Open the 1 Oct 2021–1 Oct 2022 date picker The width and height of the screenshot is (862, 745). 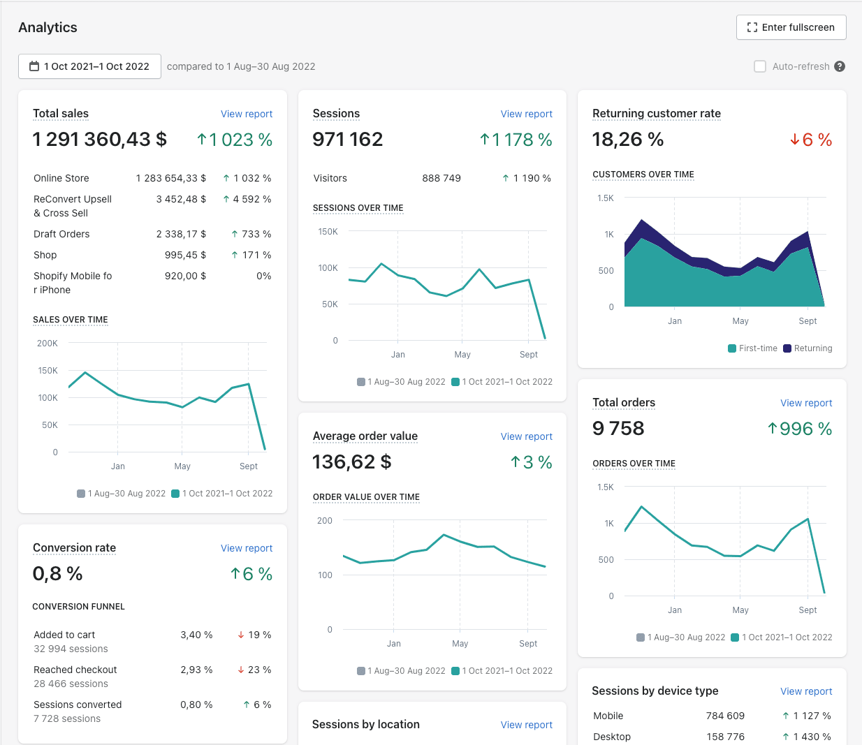pos(89,66)
